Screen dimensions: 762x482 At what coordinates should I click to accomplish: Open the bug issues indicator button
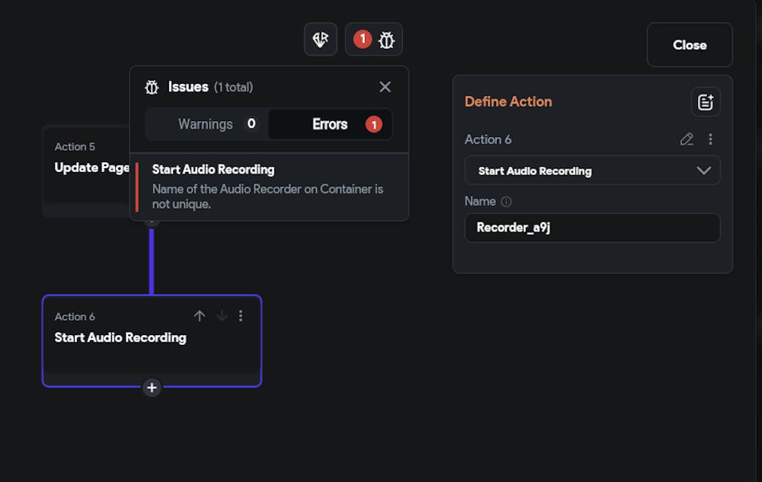[373, 40]
